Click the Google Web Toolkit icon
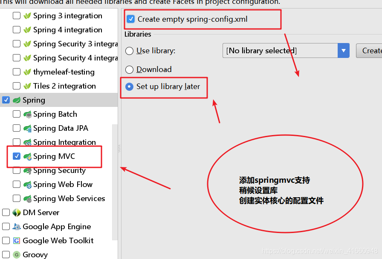Screen dimensions: 382x259 click(17, 241)
